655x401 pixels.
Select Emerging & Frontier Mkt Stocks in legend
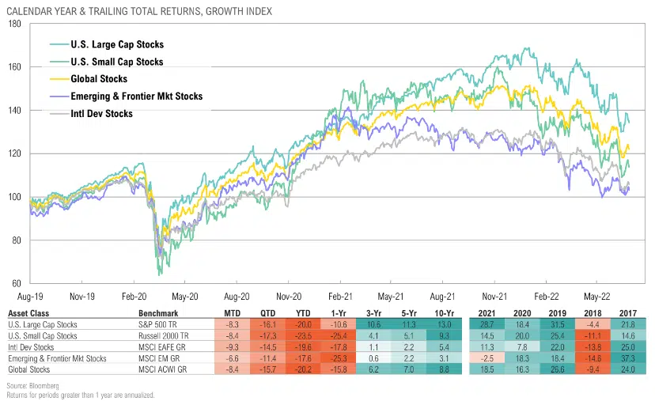tap(134, 96)
